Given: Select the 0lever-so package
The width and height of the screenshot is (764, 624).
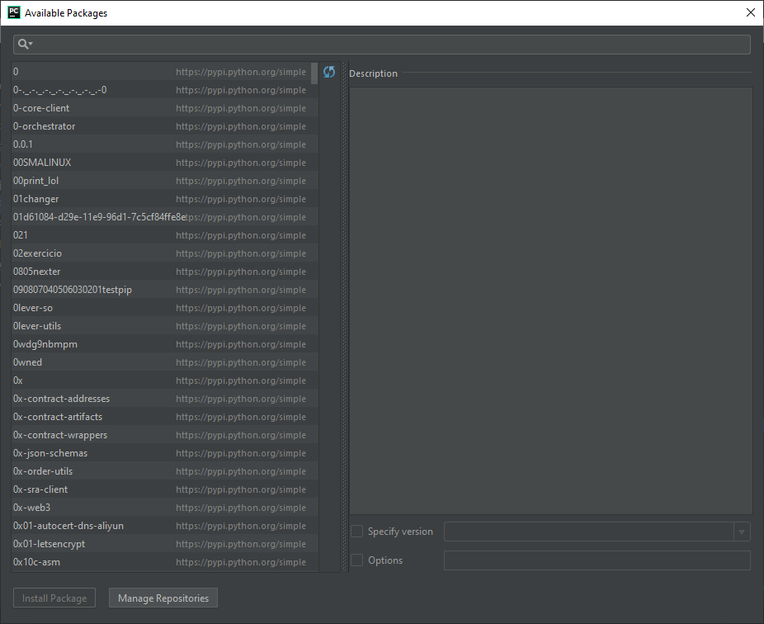Looking at the screenshot, I should 165,308.
